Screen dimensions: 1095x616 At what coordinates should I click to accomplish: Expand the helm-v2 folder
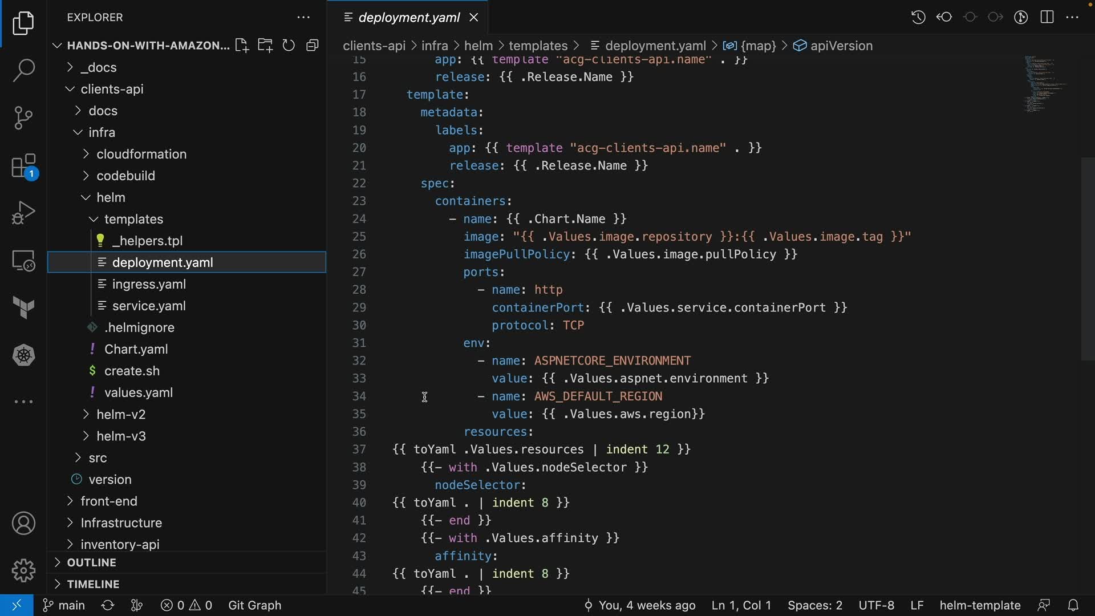pos(121,414)
